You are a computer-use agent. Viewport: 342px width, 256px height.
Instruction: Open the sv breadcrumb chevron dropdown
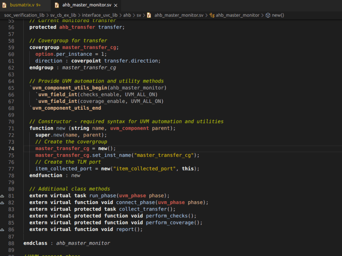click(x=144, y=14)
